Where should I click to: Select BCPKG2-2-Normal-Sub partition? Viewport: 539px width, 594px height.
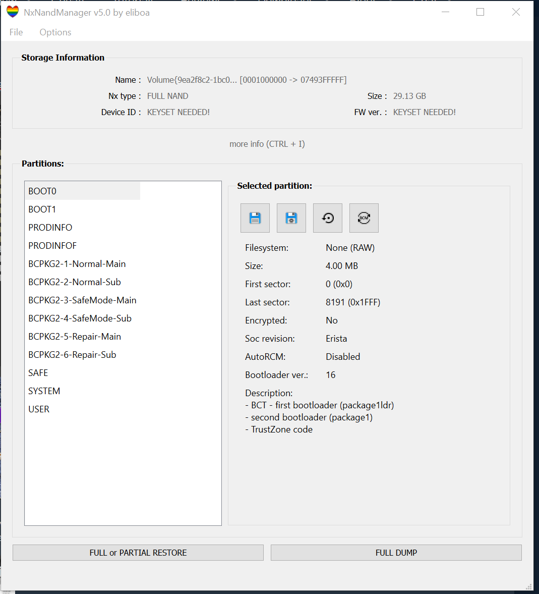click(x=83, y=282)
